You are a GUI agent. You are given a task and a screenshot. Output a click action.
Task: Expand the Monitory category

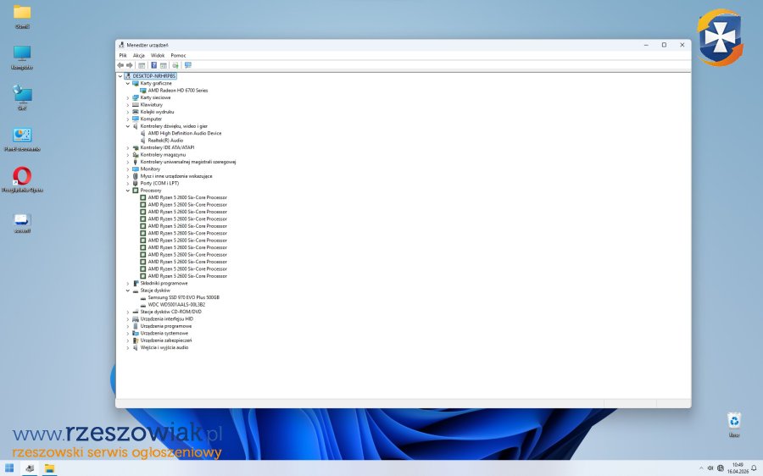pyautogui.click(x=128, y=169)
